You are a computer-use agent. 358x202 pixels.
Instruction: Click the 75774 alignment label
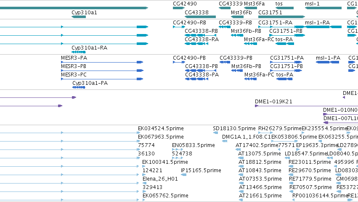pyautogui.click(x=146, y=145)
